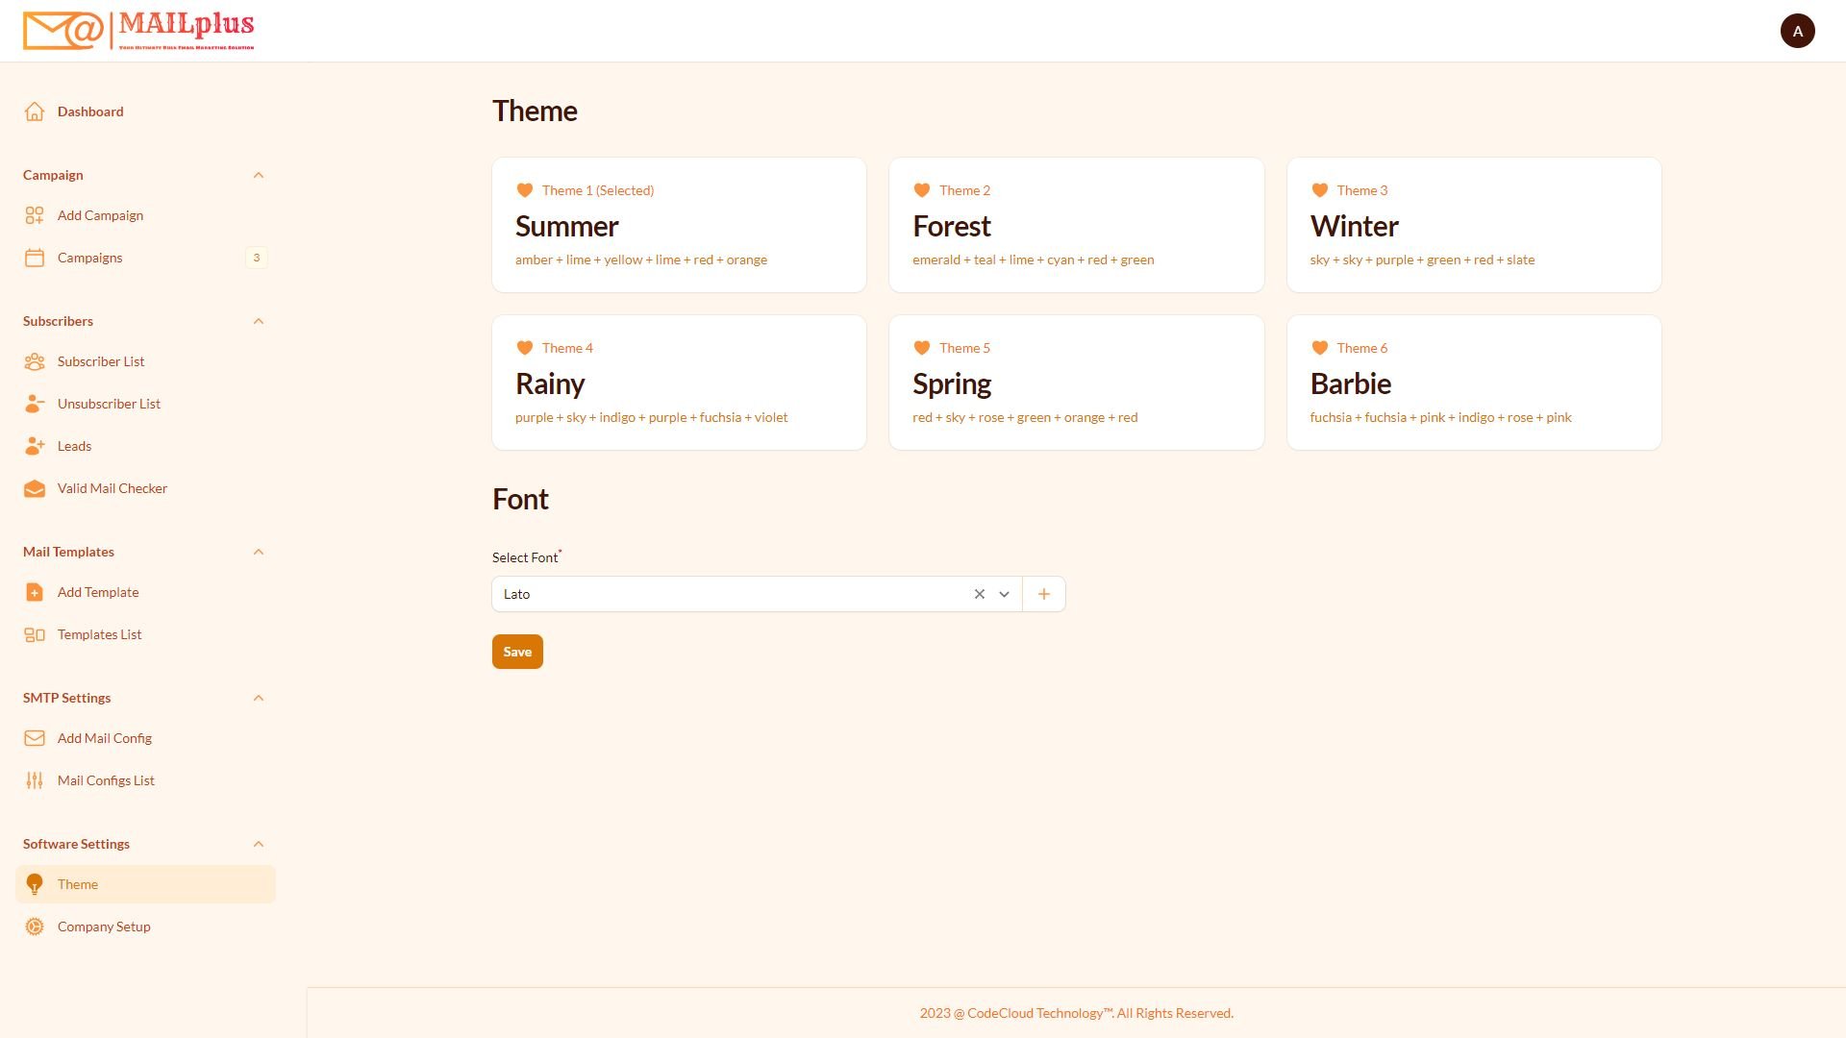1846x1038 pixels.
Task: Click the plus icon beside font selector
Action: 1043,594
